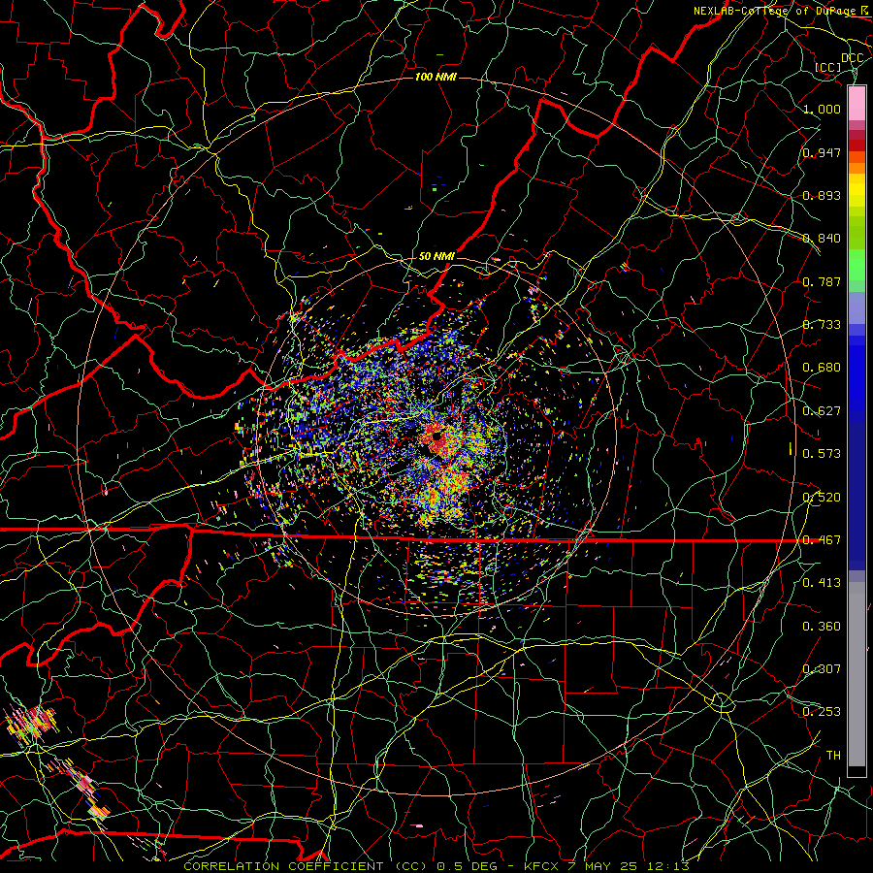Screen dimensions: 873x873
Task: Select the 0.360 color scale value
Action: [x=822, y=627]
